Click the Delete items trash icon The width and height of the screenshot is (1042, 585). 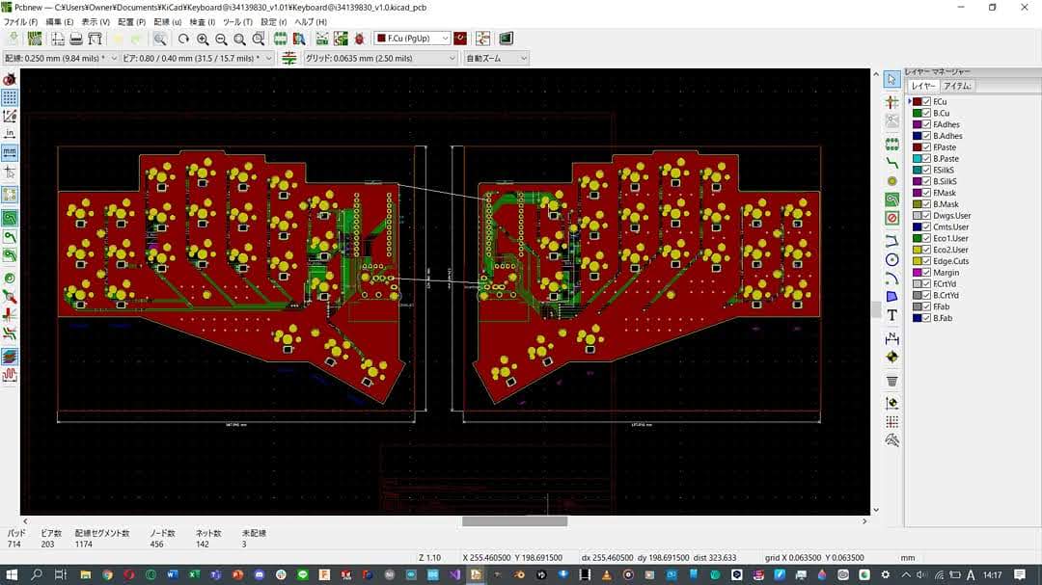point(892,381)
